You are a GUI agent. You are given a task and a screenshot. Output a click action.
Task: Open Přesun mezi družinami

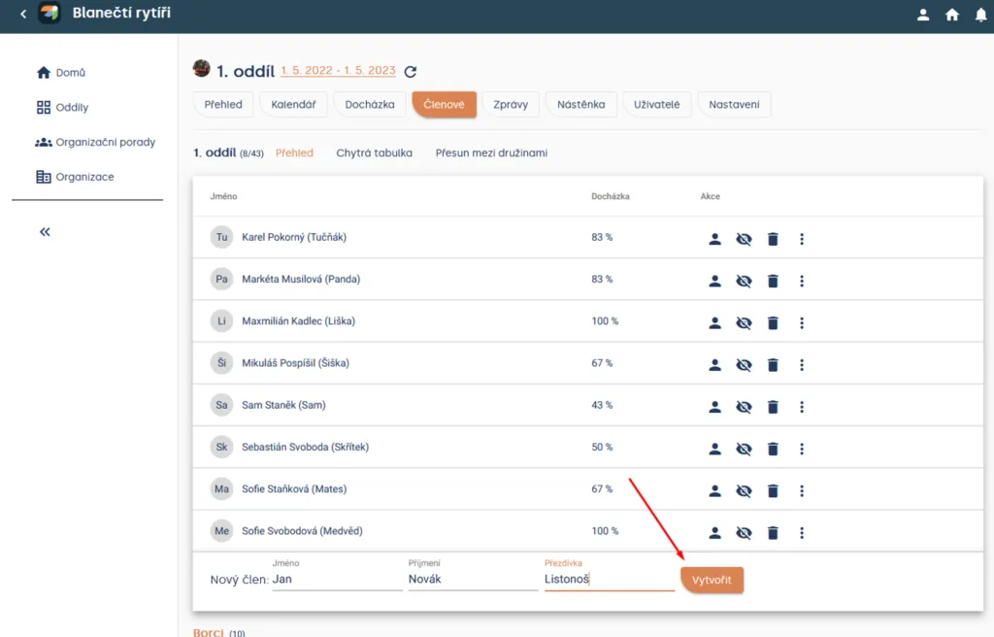(491, 152)
